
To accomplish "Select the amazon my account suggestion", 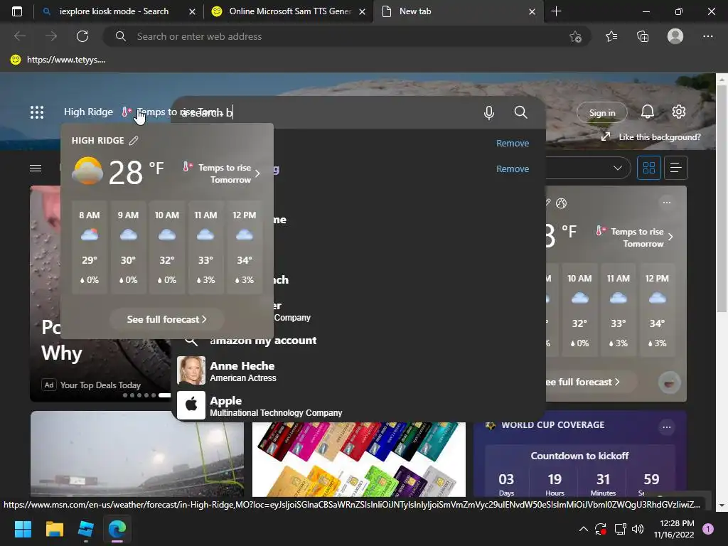I will [360, 341].
